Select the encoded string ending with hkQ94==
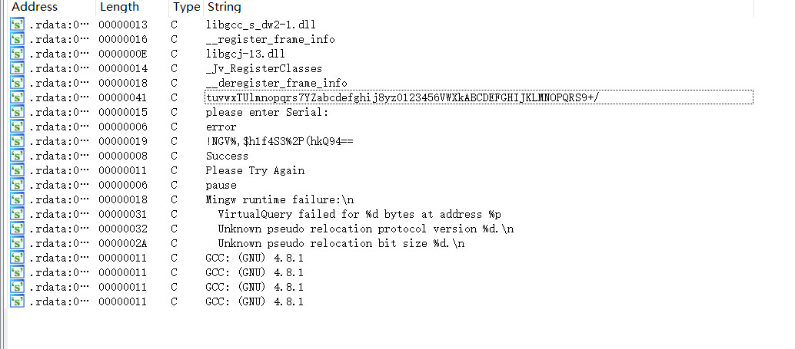The width and height of the screenshot is (795, 349). click(x=279, y=141)
